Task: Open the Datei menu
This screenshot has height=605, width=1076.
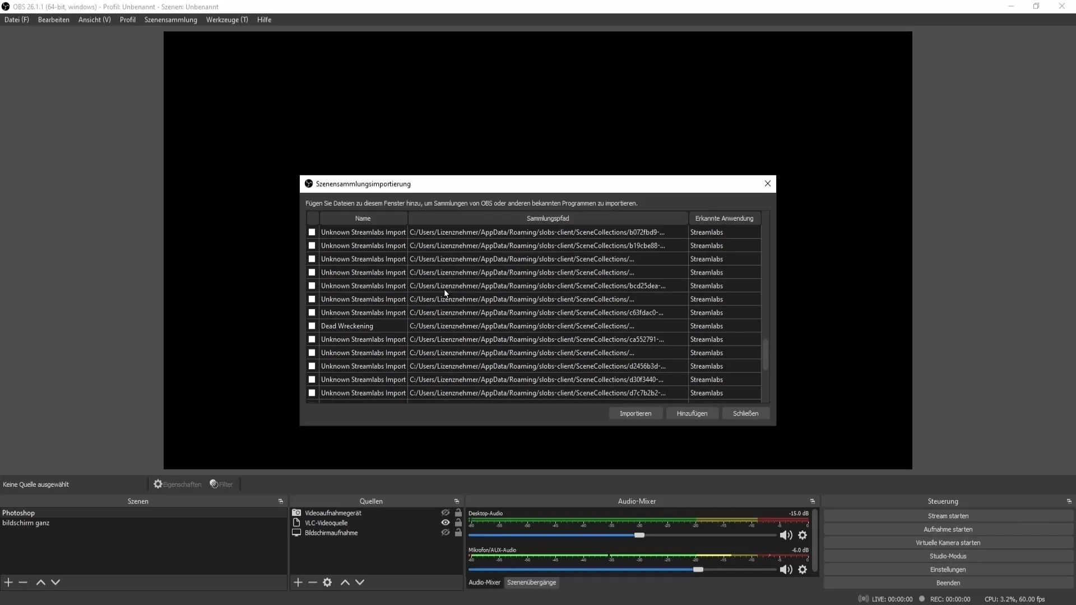Action: [17, 20]
